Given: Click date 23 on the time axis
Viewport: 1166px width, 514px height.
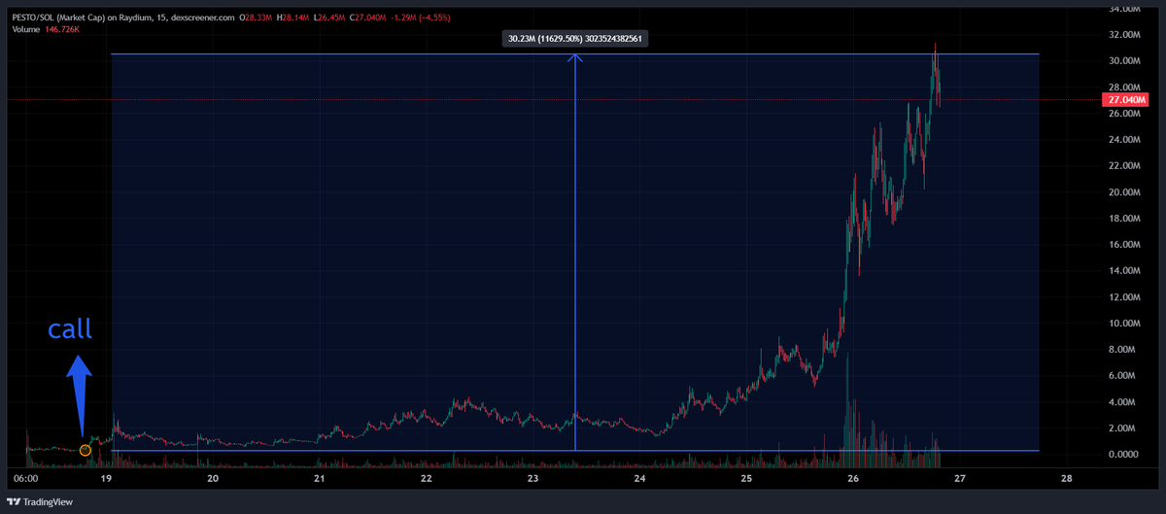Looking at the screenshot, I should (532, 478).
